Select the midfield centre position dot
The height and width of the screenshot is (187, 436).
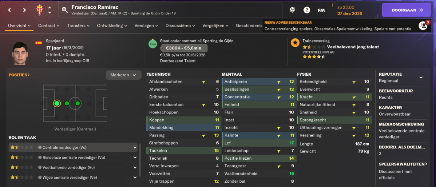77,103
